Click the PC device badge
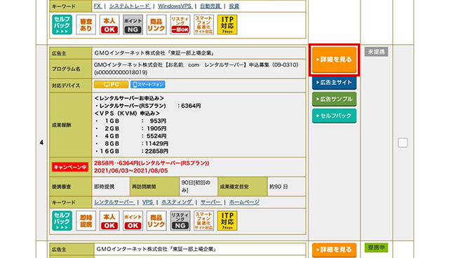Image resolution: width=449 pixels, height=258 pixels. click(111, 85)
